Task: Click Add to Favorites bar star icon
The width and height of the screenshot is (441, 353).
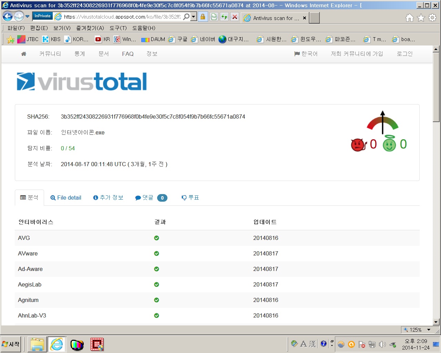Action: [x=11, y=39]
